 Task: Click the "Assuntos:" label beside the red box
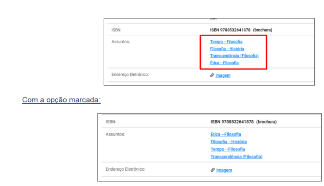[x=121, y=42]
